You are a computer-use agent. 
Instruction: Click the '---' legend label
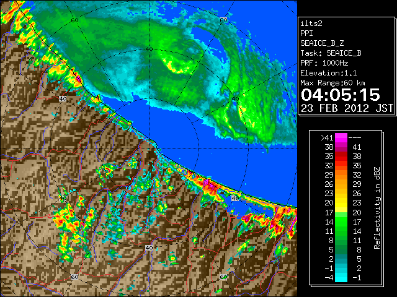click(355, 137)
